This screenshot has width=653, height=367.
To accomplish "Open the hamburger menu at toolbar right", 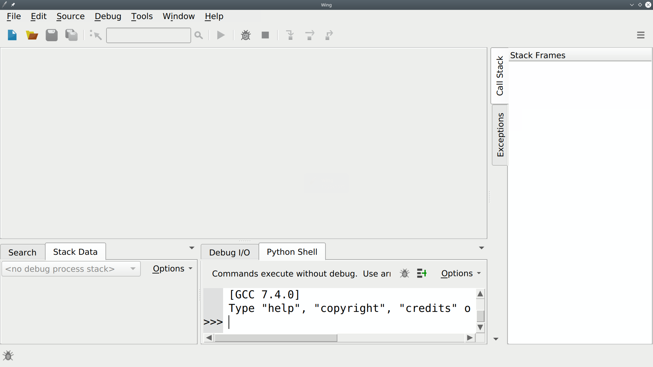I will click(x=641, y=35).
